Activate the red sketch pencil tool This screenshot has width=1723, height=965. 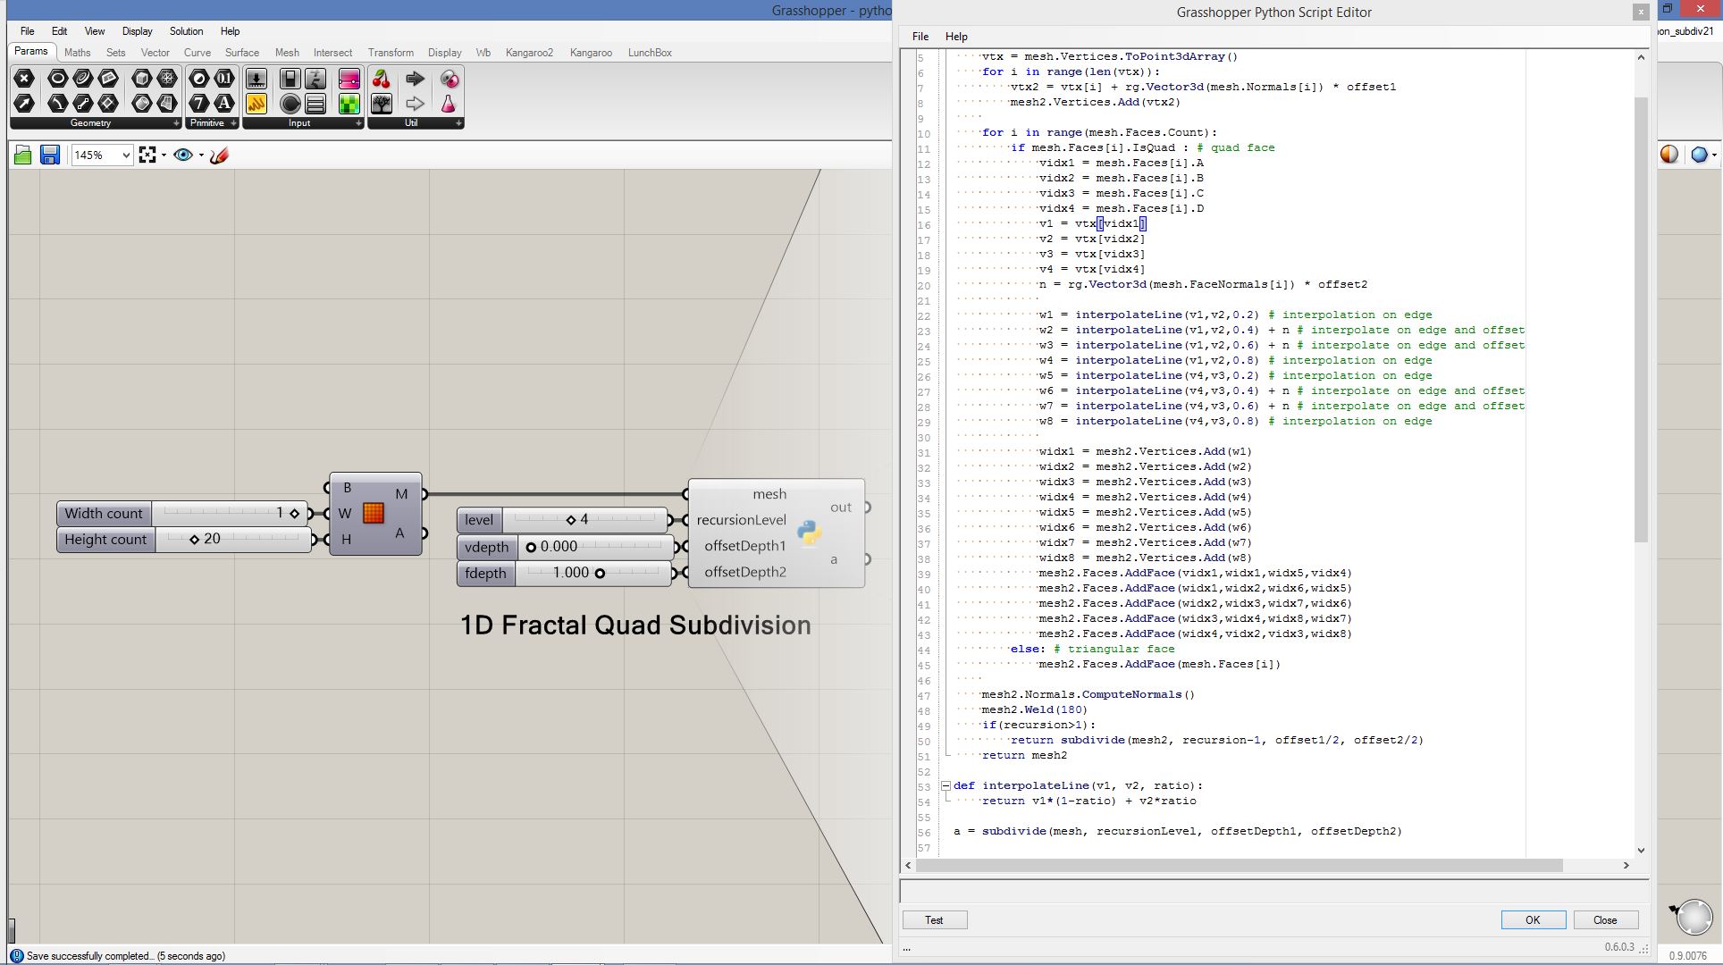click(x=220, y=155)
